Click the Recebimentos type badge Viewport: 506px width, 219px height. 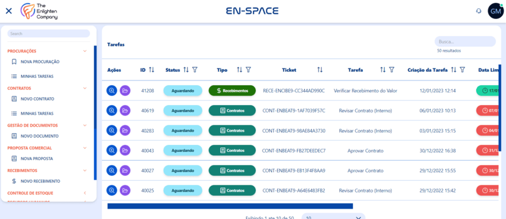pos(232,91)
